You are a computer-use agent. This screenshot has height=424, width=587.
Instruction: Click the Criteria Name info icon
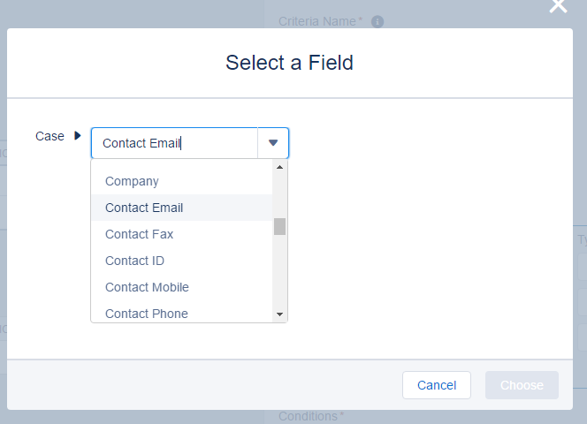[x=377, y=22]
